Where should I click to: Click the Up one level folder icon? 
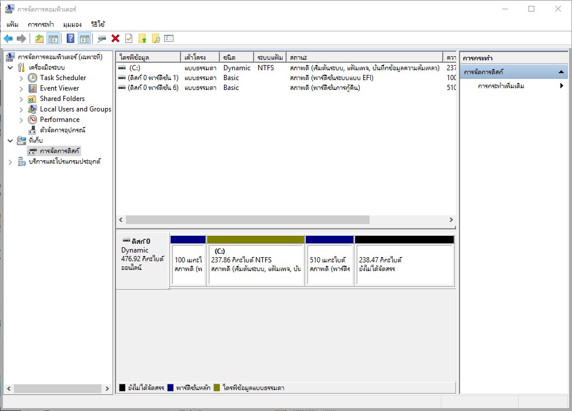[39, 38]
